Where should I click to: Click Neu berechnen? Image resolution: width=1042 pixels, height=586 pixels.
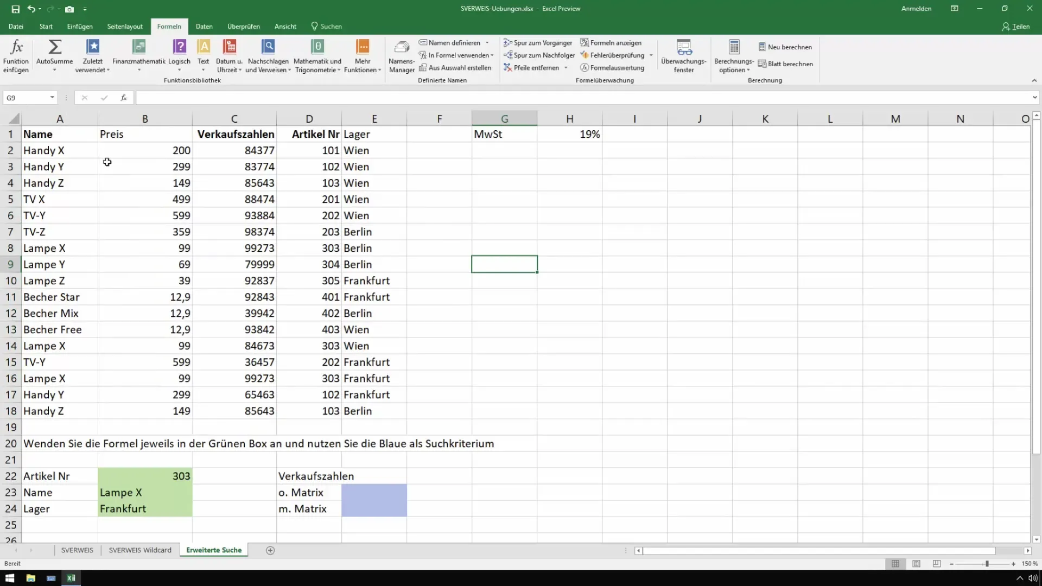click(785, 47)
